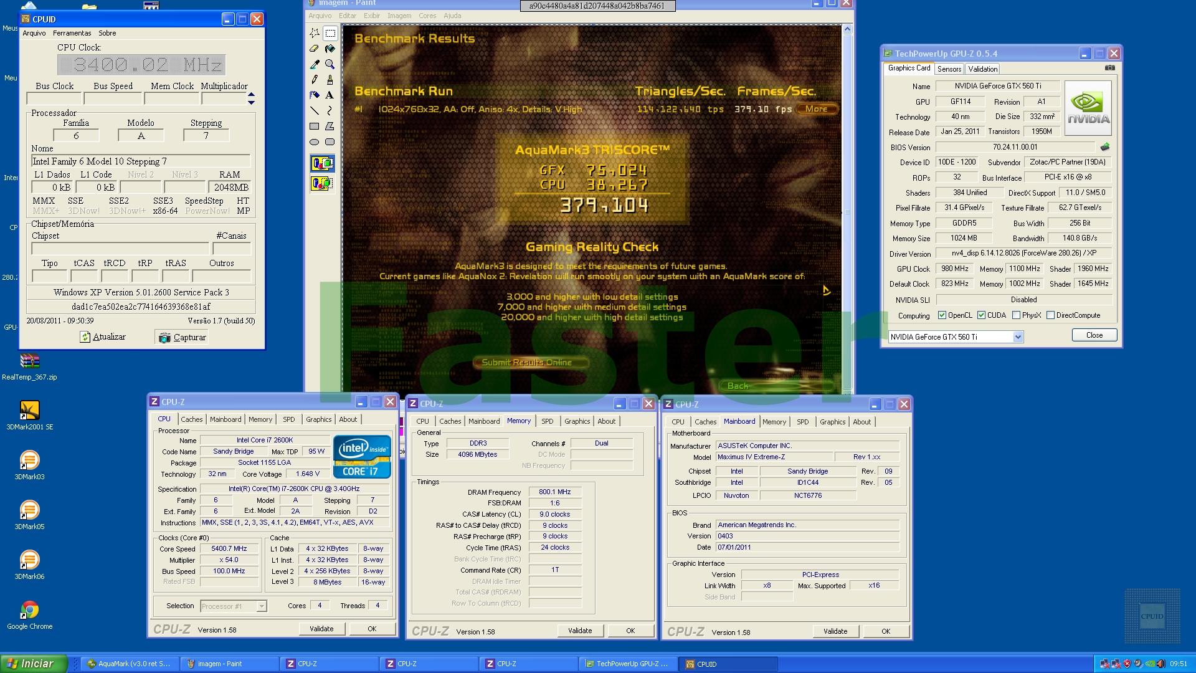Click OK in the CPU-Z Memory window

tap(630, 631)
